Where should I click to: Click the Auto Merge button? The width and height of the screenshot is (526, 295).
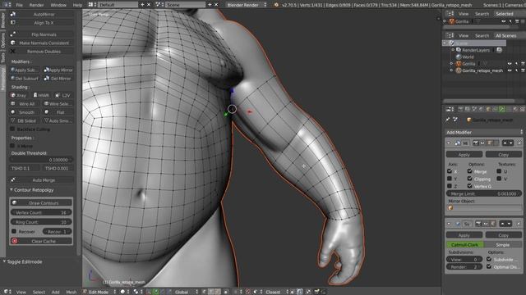tap(42, 180)
